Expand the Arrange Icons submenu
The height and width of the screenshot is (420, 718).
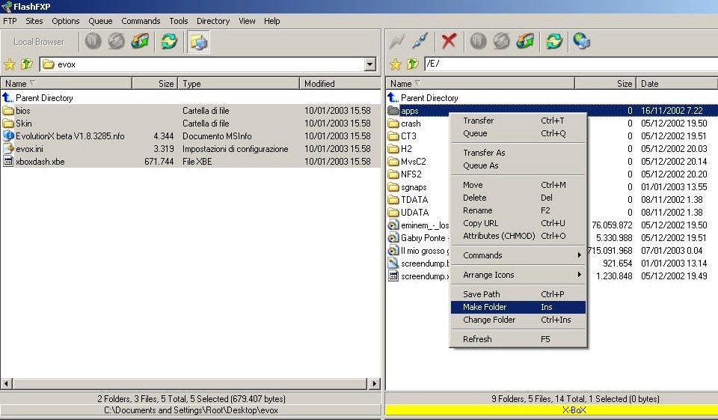pos(518,275)
